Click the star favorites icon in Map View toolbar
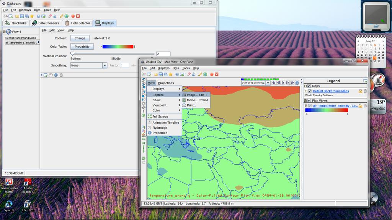 (170, 74)
